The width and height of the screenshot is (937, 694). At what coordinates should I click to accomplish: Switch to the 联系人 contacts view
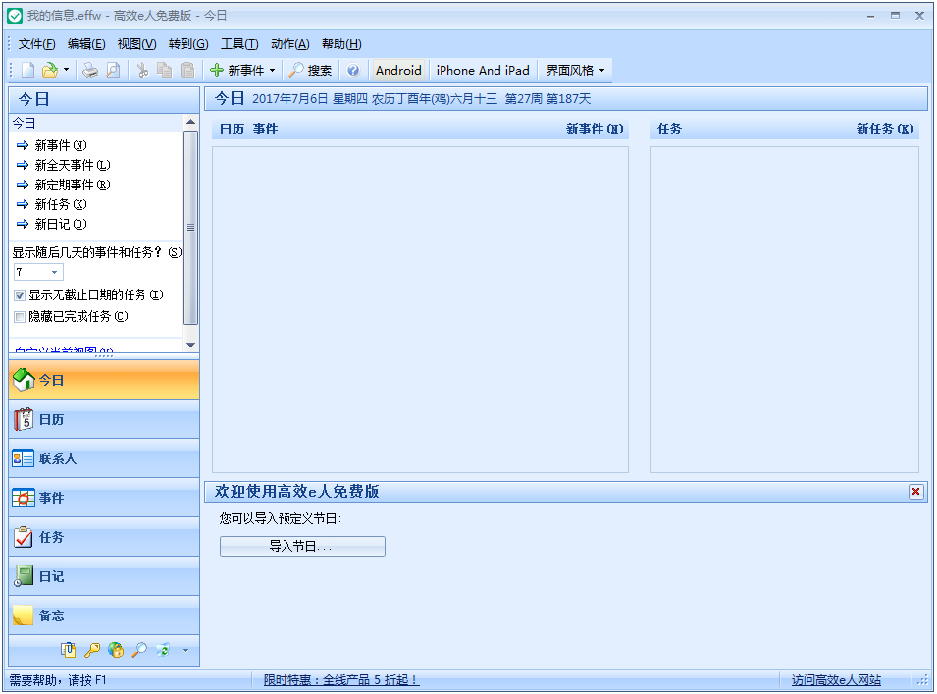pyautogui.click(x=103, y=457)
